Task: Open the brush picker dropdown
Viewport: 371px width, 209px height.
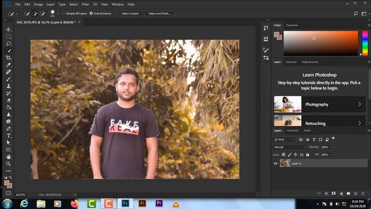Action: (x=58, y=14)
